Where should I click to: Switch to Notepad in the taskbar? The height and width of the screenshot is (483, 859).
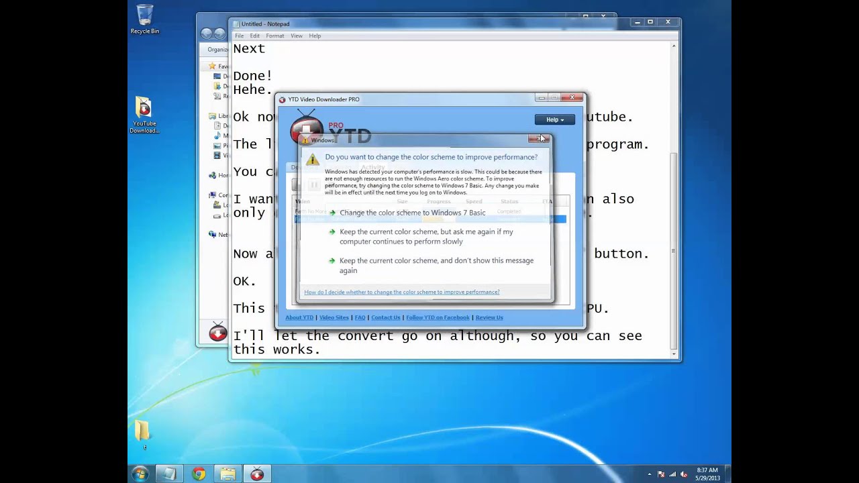(x=169, y=474)
